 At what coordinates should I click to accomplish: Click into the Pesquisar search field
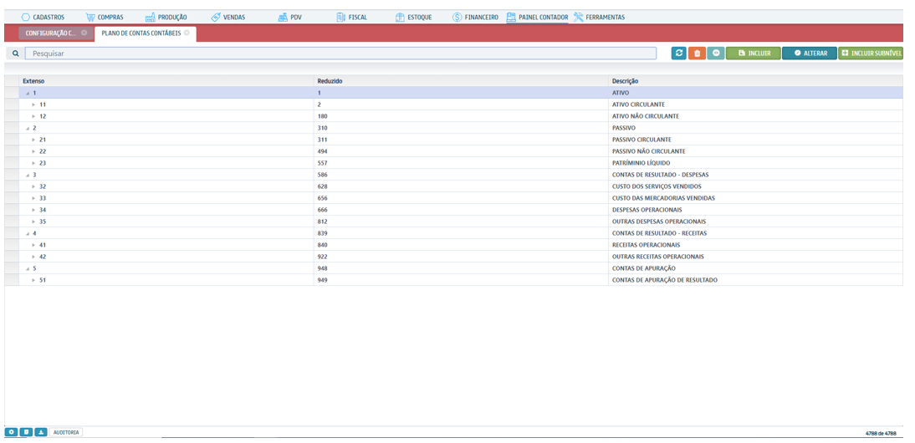[340, 53]
